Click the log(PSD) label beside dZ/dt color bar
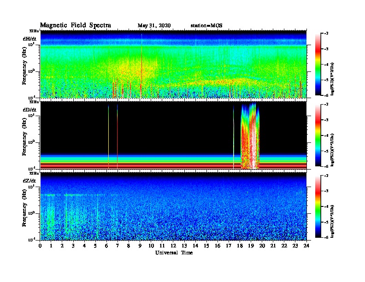 point(332,221)
